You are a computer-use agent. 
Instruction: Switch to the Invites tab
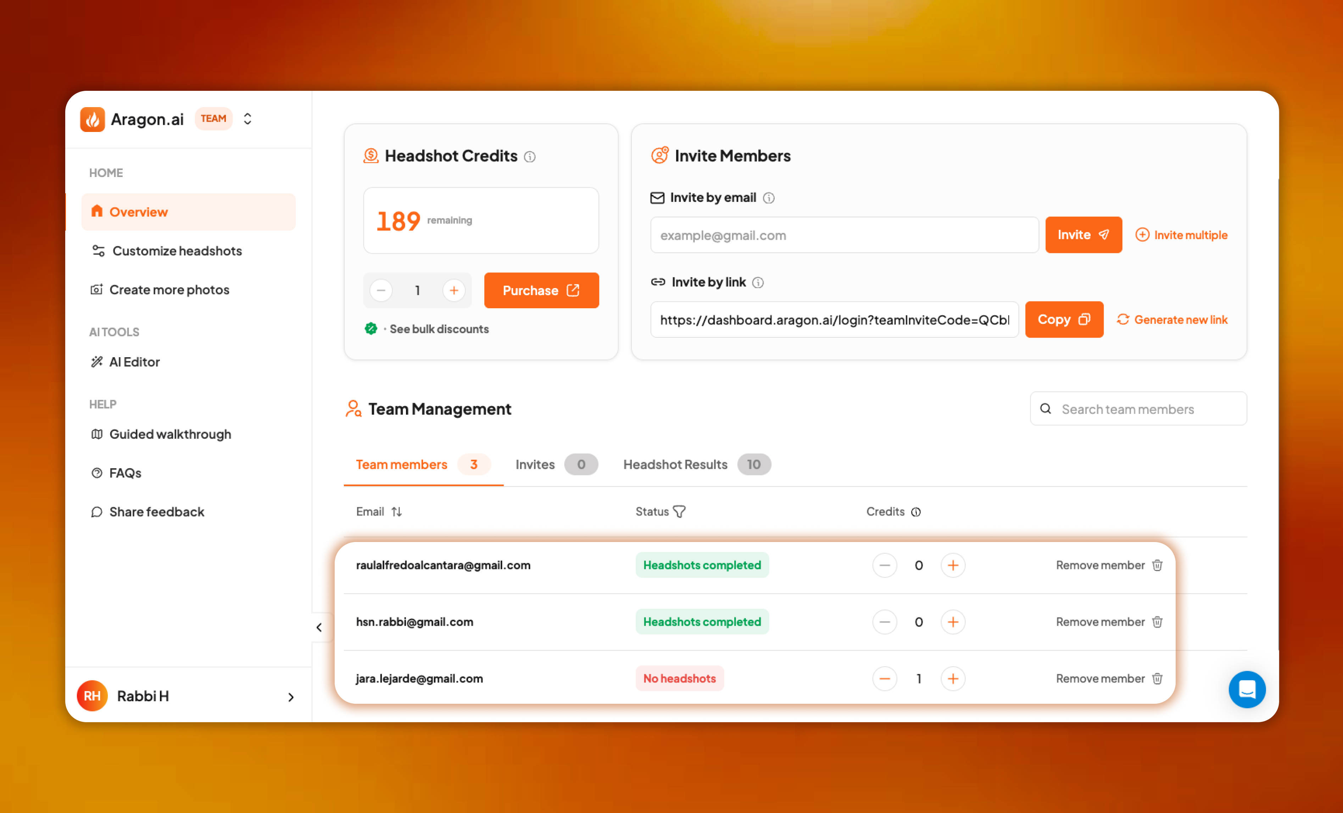tap(557, 465)
